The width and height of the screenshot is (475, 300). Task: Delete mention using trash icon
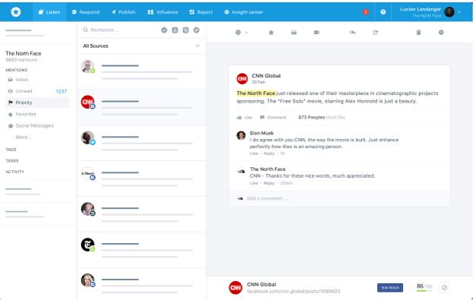(418, 33)
